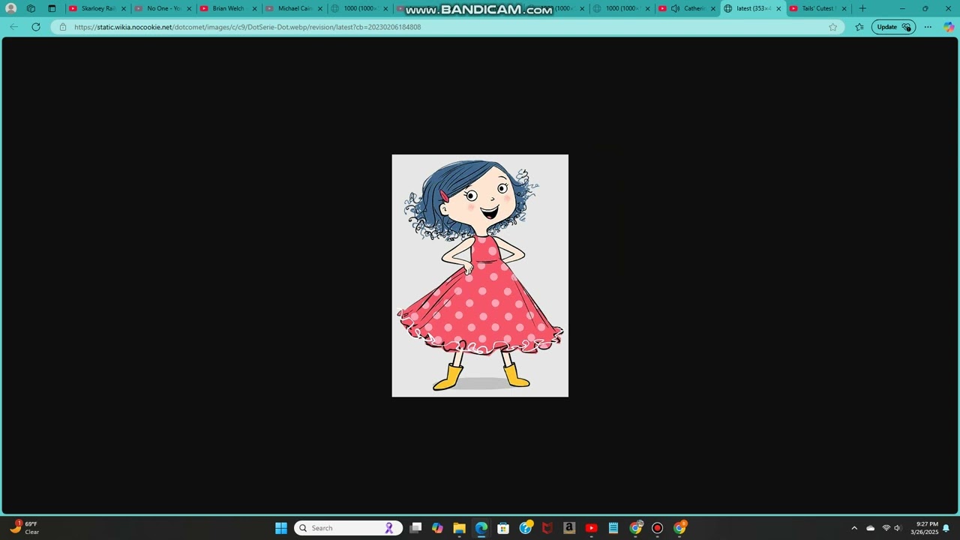Open OneDrive cloud tray icon
The height and width of the screenshot is (540, 960).
point(870,528)
